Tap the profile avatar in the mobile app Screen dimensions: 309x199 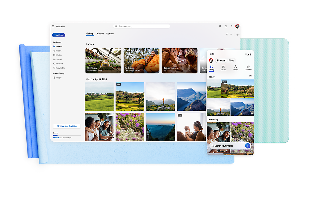point(211,60)
